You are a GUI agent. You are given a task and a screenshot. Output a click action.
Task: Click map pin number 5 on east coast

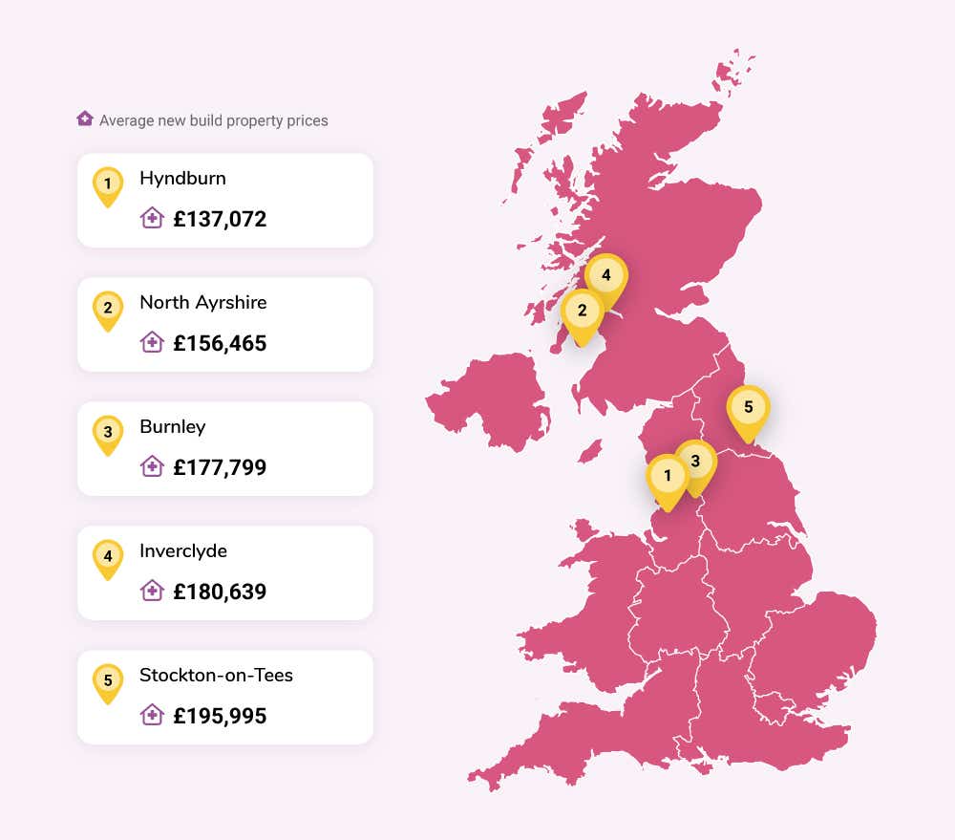749,413
